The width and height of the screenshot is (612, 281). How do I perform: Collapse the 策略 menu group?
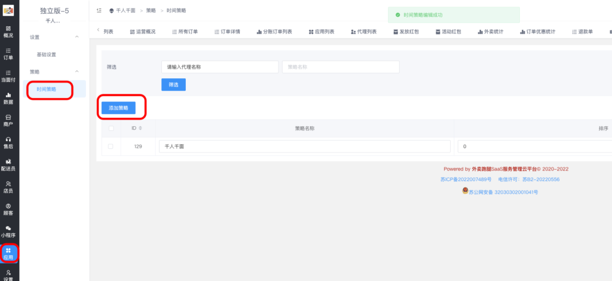tap(77, 71)
